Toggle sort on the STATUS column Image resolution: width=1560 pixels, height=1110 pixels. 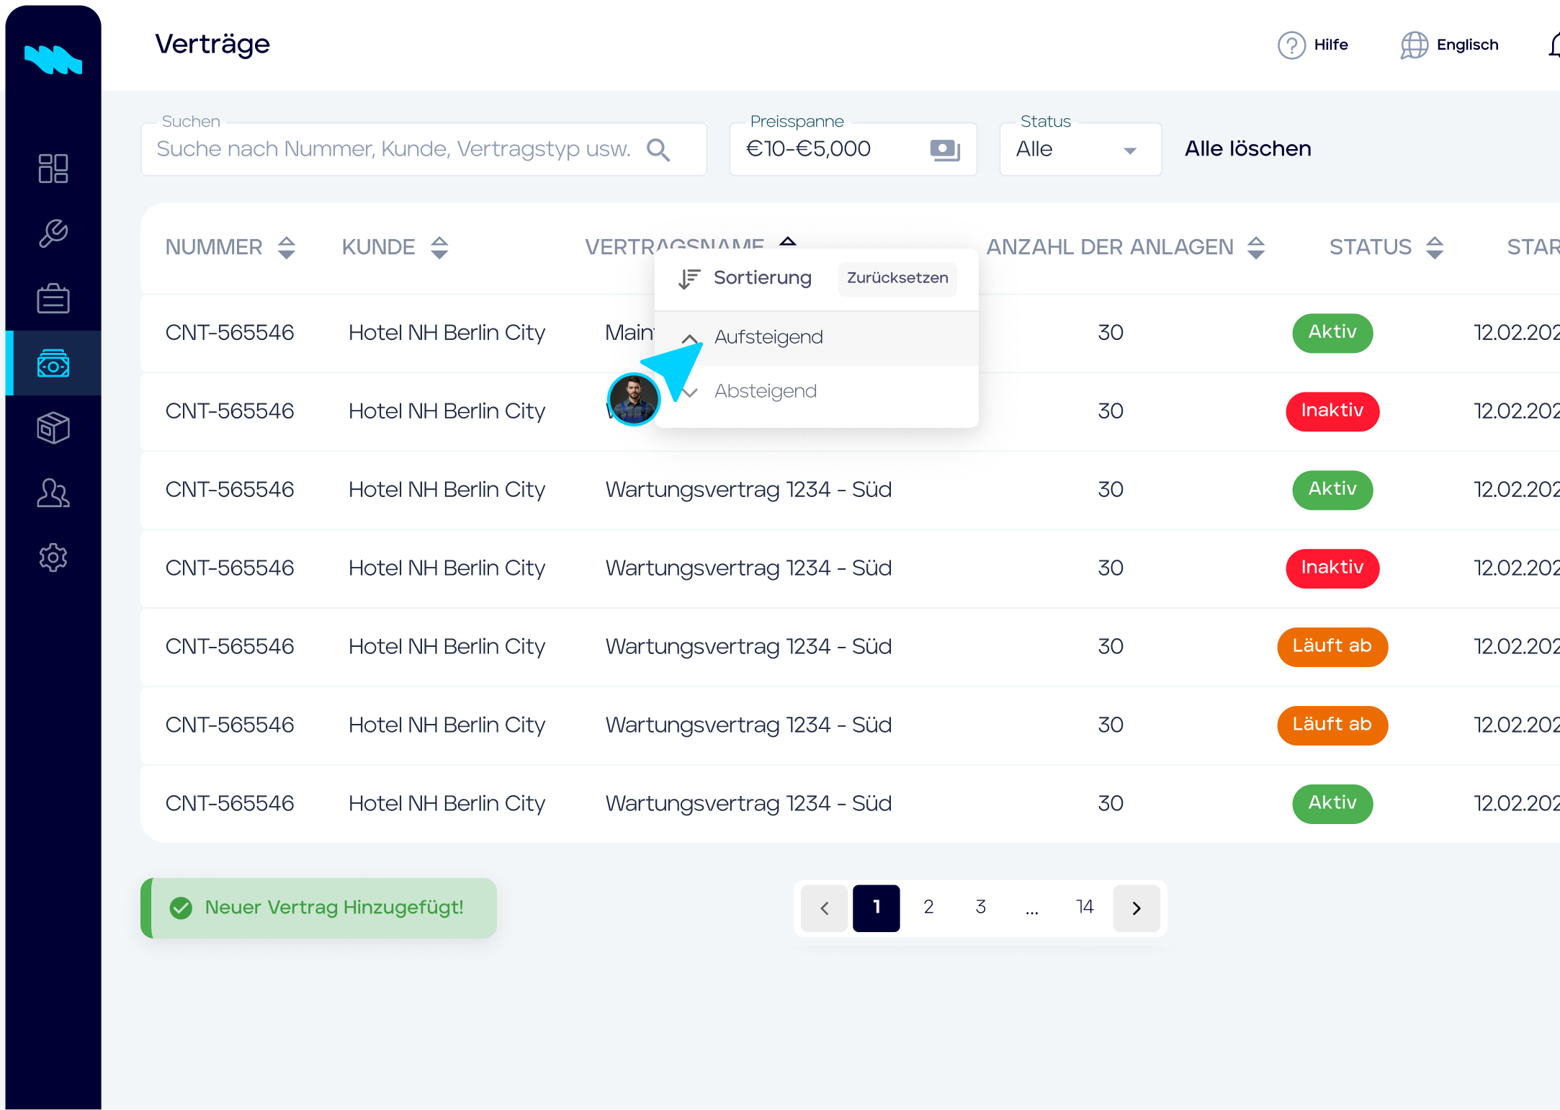coord(1435,247)
